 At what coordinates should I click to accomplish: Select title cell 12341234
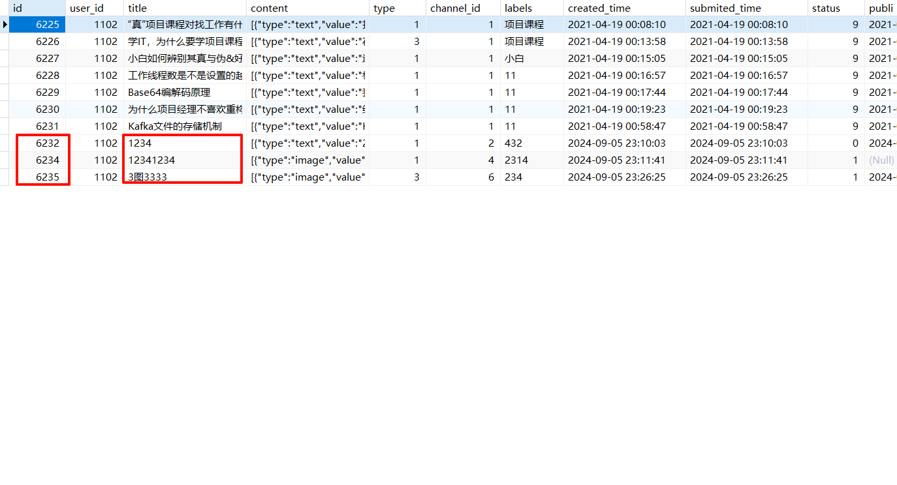click(x=185, y=160)
